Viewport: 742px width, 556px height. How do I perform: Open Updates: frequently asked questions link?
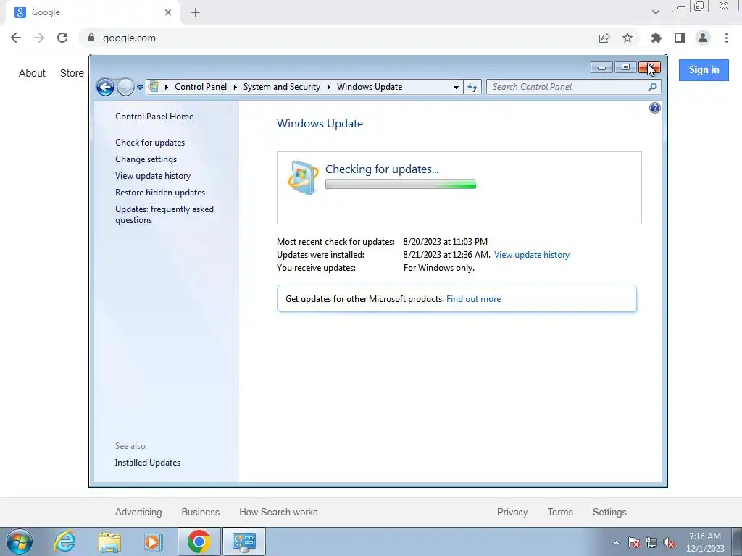click(164, 214)
